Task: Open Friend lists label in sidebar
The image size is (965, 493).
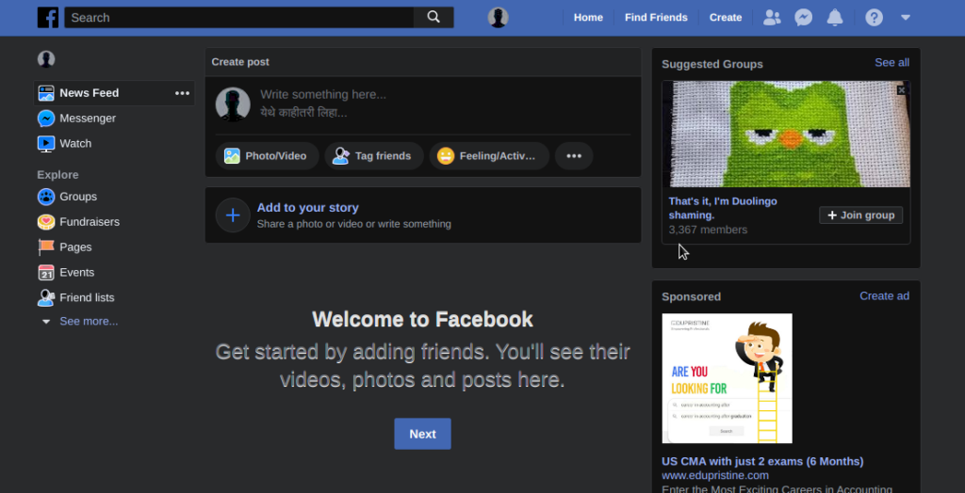Action: (87, 297)
